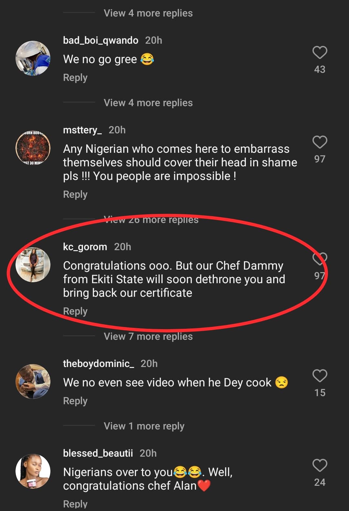Open msttery_'s profile avatar
The height and width of the screenshot is (511, 349).
33,148
